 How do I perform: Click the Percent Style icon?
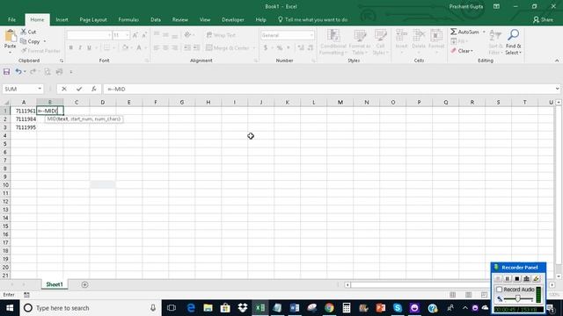[280, 47]
